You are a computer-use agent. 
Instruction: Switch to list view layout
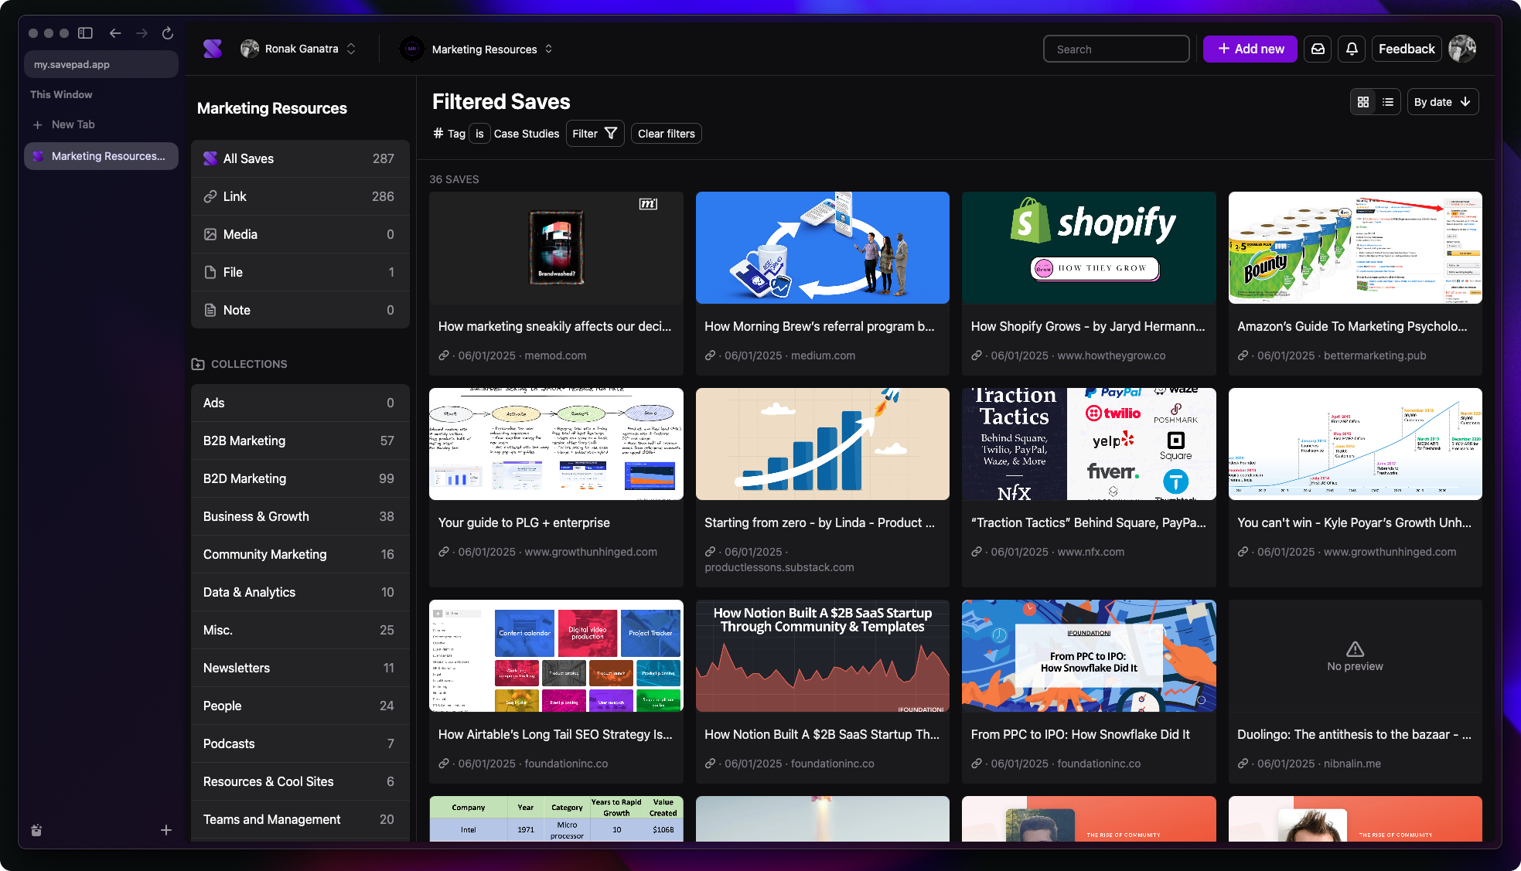click(x=1388, y=102)
